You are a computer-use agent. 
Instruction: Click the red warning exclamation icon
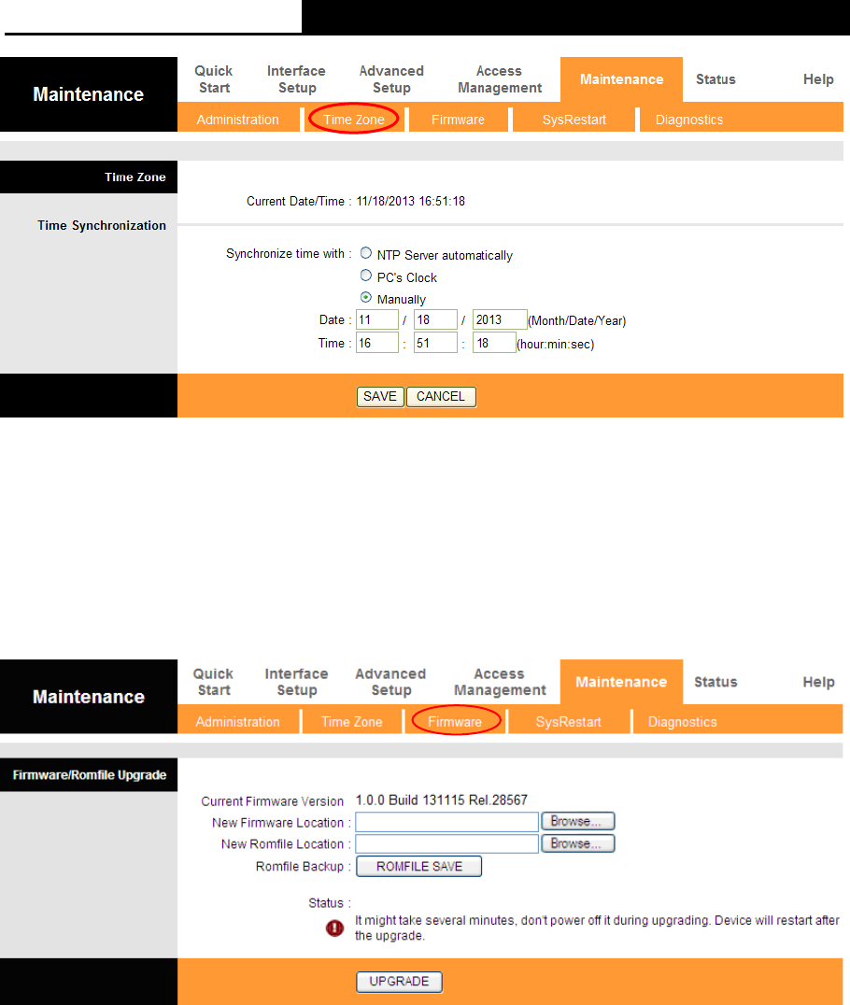coord(334,928)
